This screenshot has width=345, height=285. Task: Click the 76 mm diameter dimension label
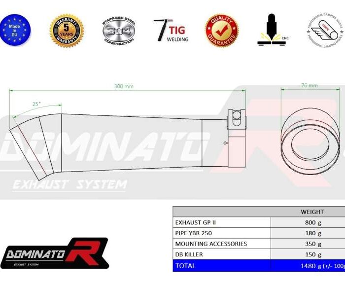point(309,86)
